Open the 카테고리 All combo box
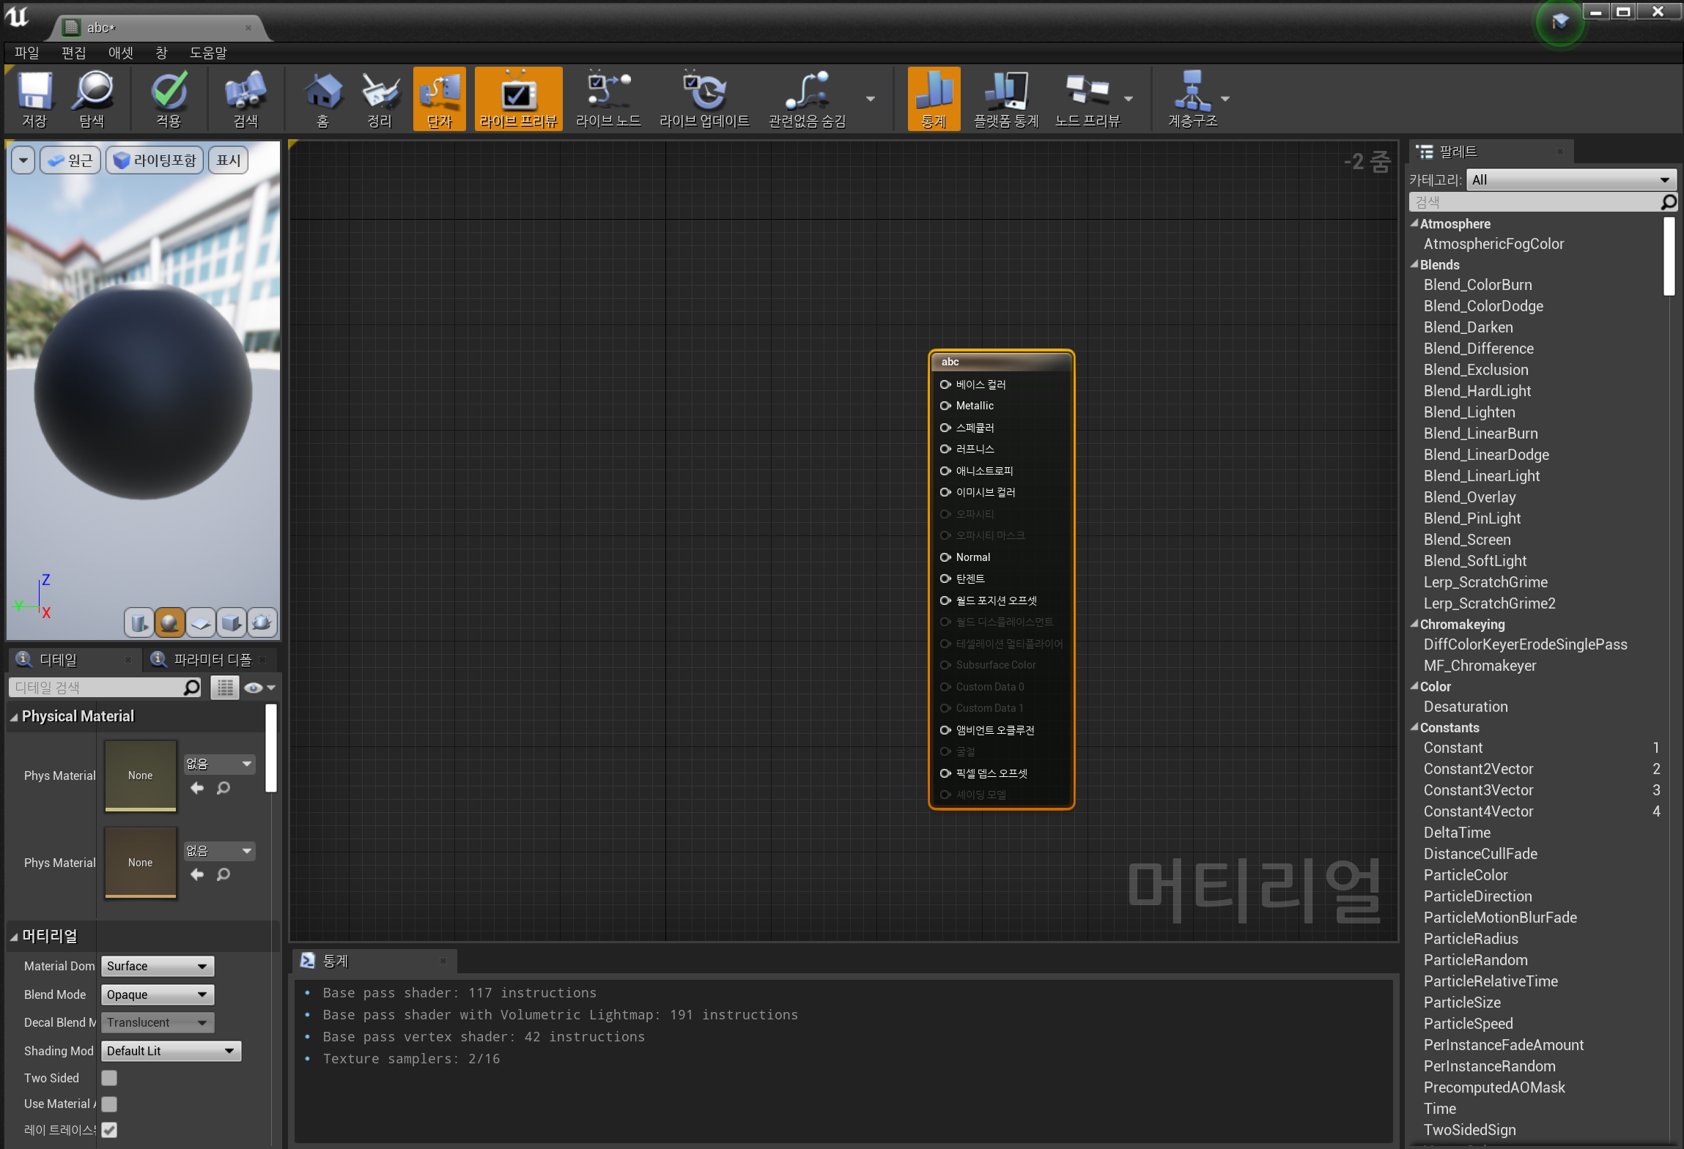 pyautogui.click(x=1570, y=179)
